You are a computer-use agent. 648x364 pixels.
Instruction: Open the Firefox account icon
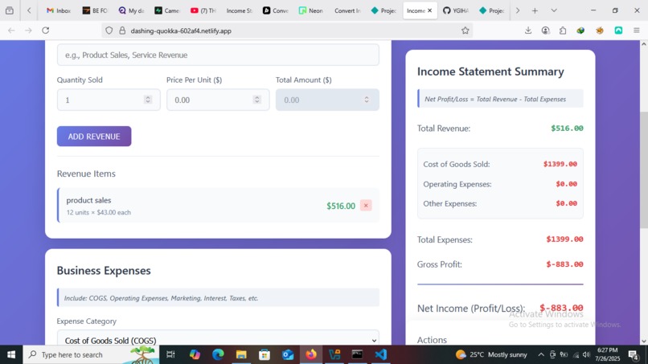[x=546, y=31]
